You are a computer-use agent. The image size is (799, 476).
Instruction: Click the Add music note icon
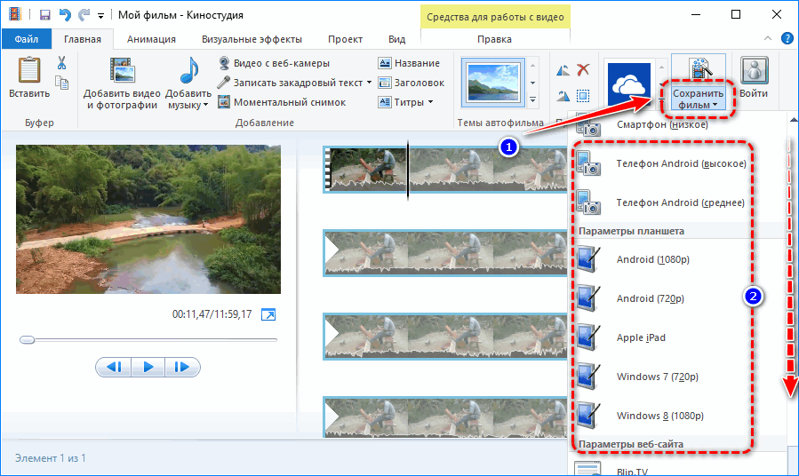[x=189, y=70]
